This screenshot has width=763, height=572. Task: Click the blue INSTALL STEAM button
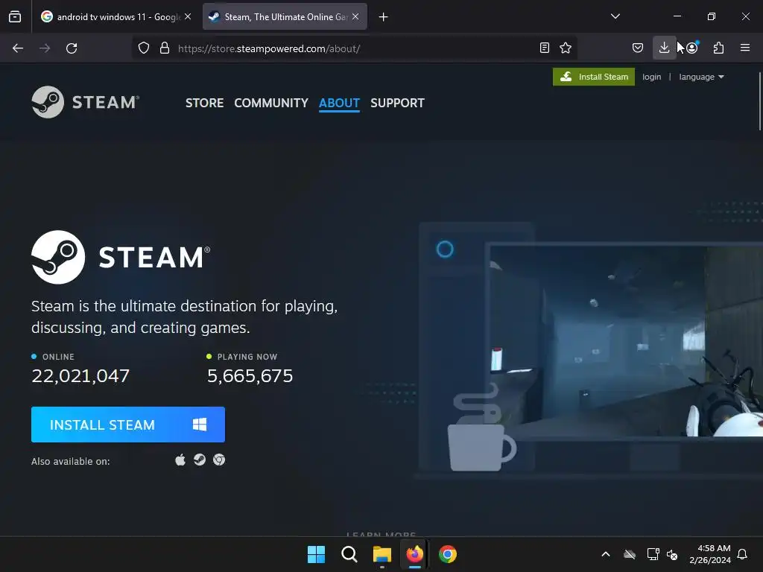pos(128,425)
